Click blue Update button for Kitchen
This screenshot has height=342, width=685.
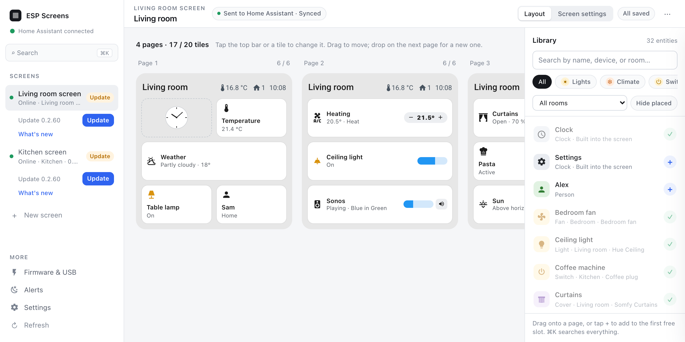[x=98, y=178]
